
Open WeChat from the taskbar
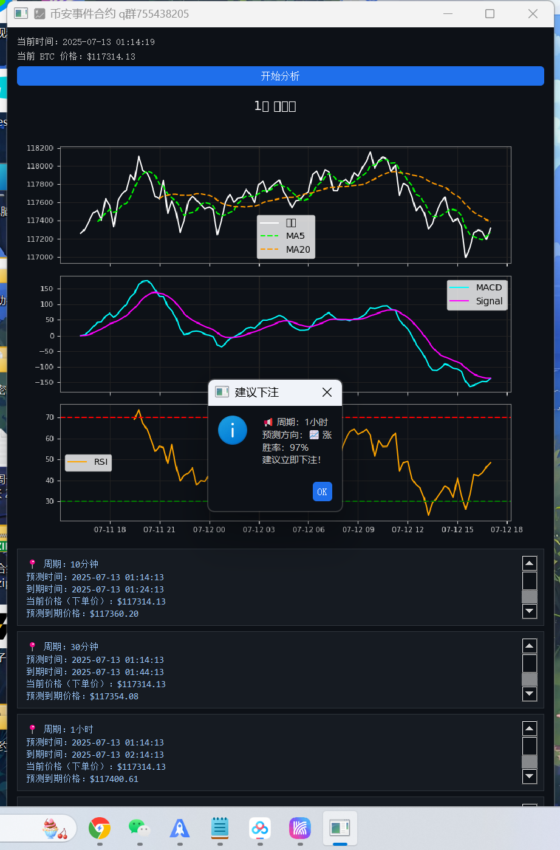[139, 828]
